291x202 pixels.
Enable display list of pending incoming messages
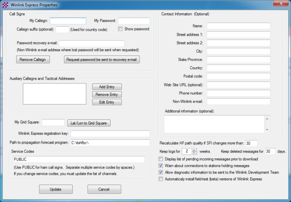point(161,159)
